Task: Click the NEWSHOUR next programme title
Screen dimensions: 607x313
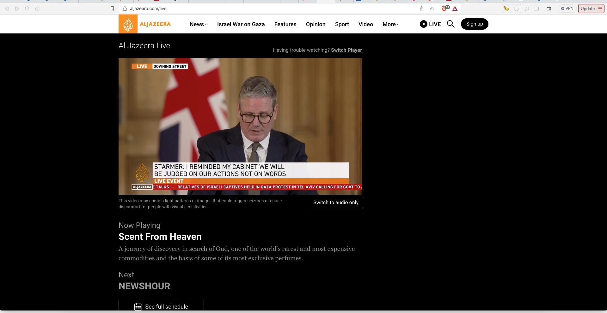Action: 144,286
